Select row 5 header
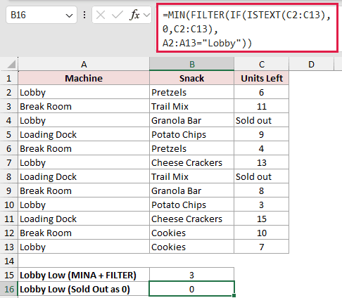 pyautogui.click(x=9, y=134)
